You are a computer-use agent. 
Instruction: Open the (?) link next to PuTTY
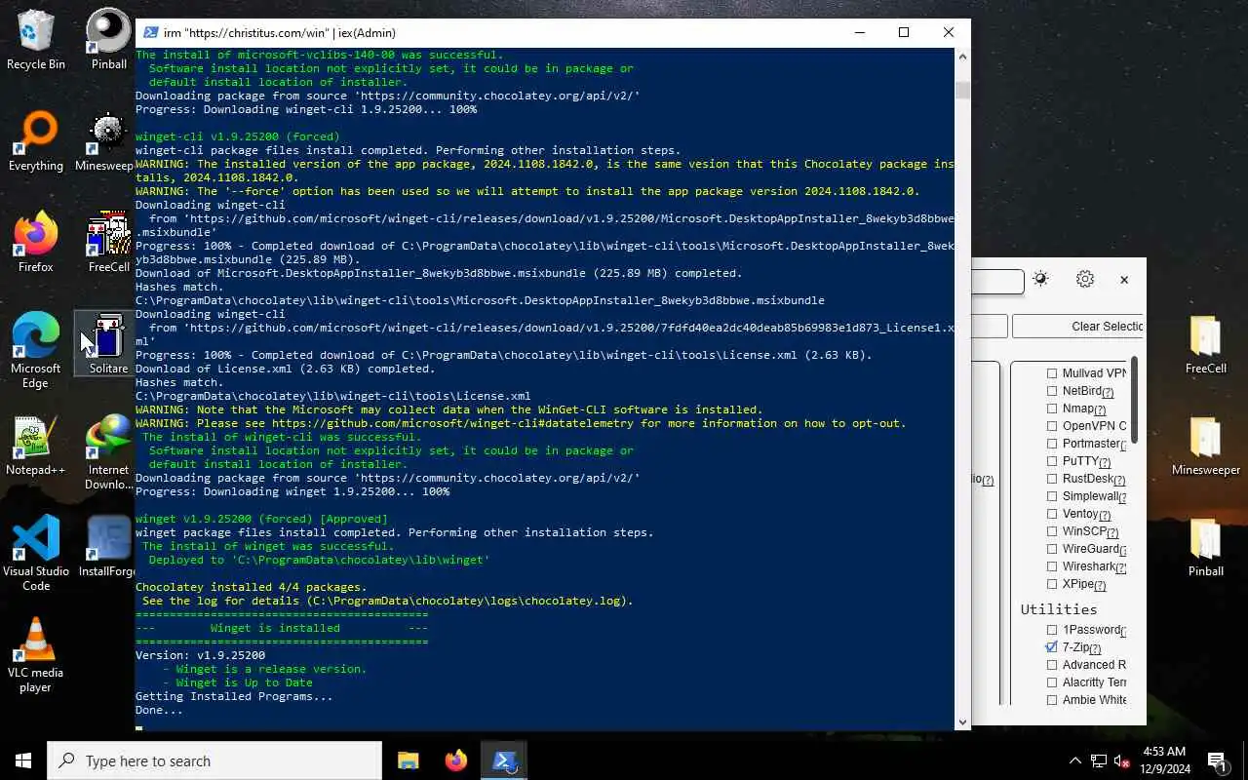1105,463
